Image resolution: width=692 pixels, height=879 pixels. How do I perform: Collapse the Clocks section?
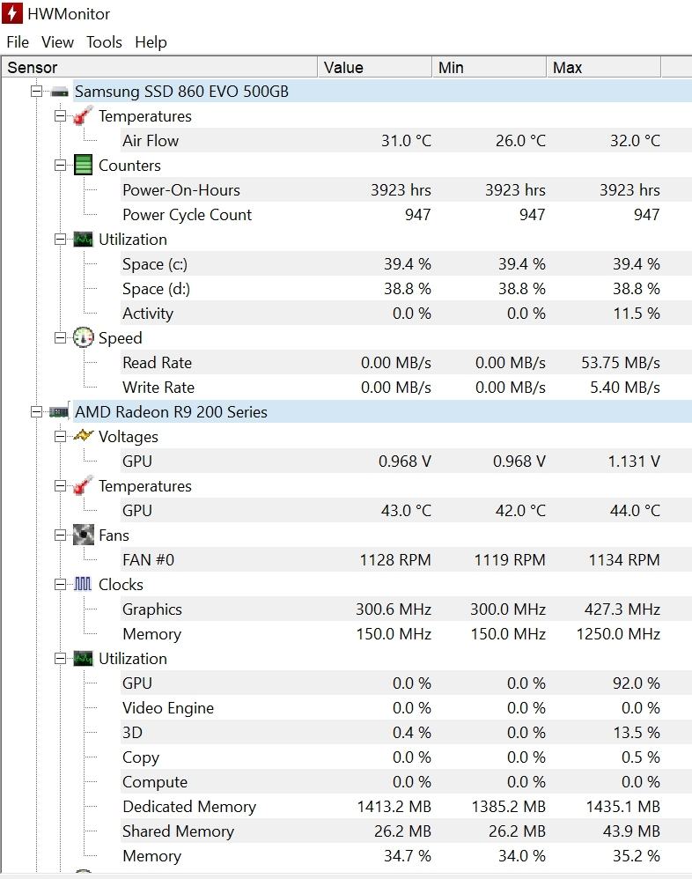60,585
